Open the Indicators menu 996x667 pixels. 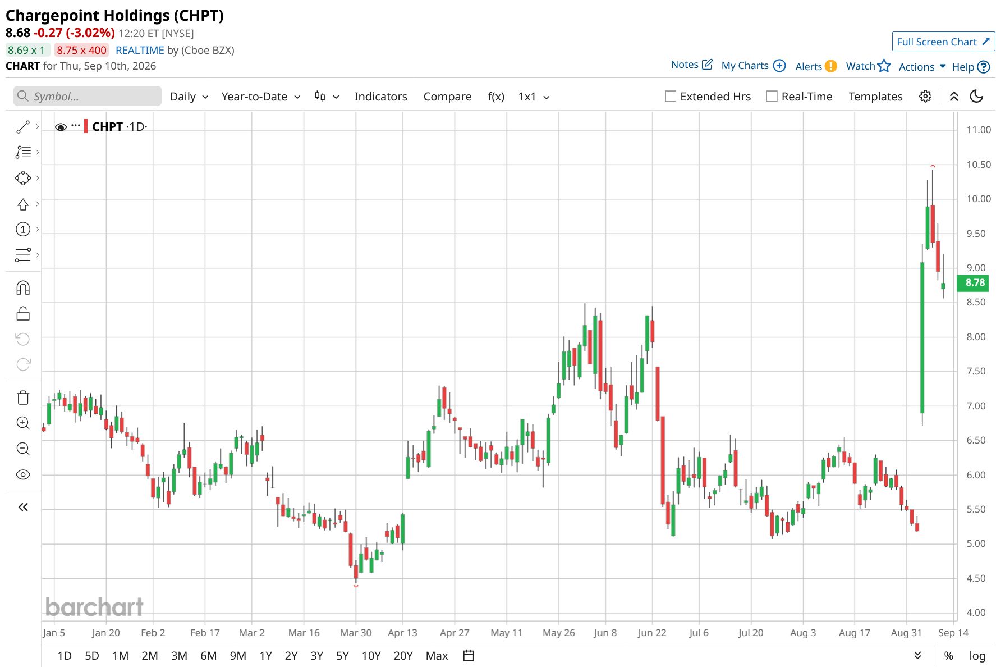coord(380,97)
